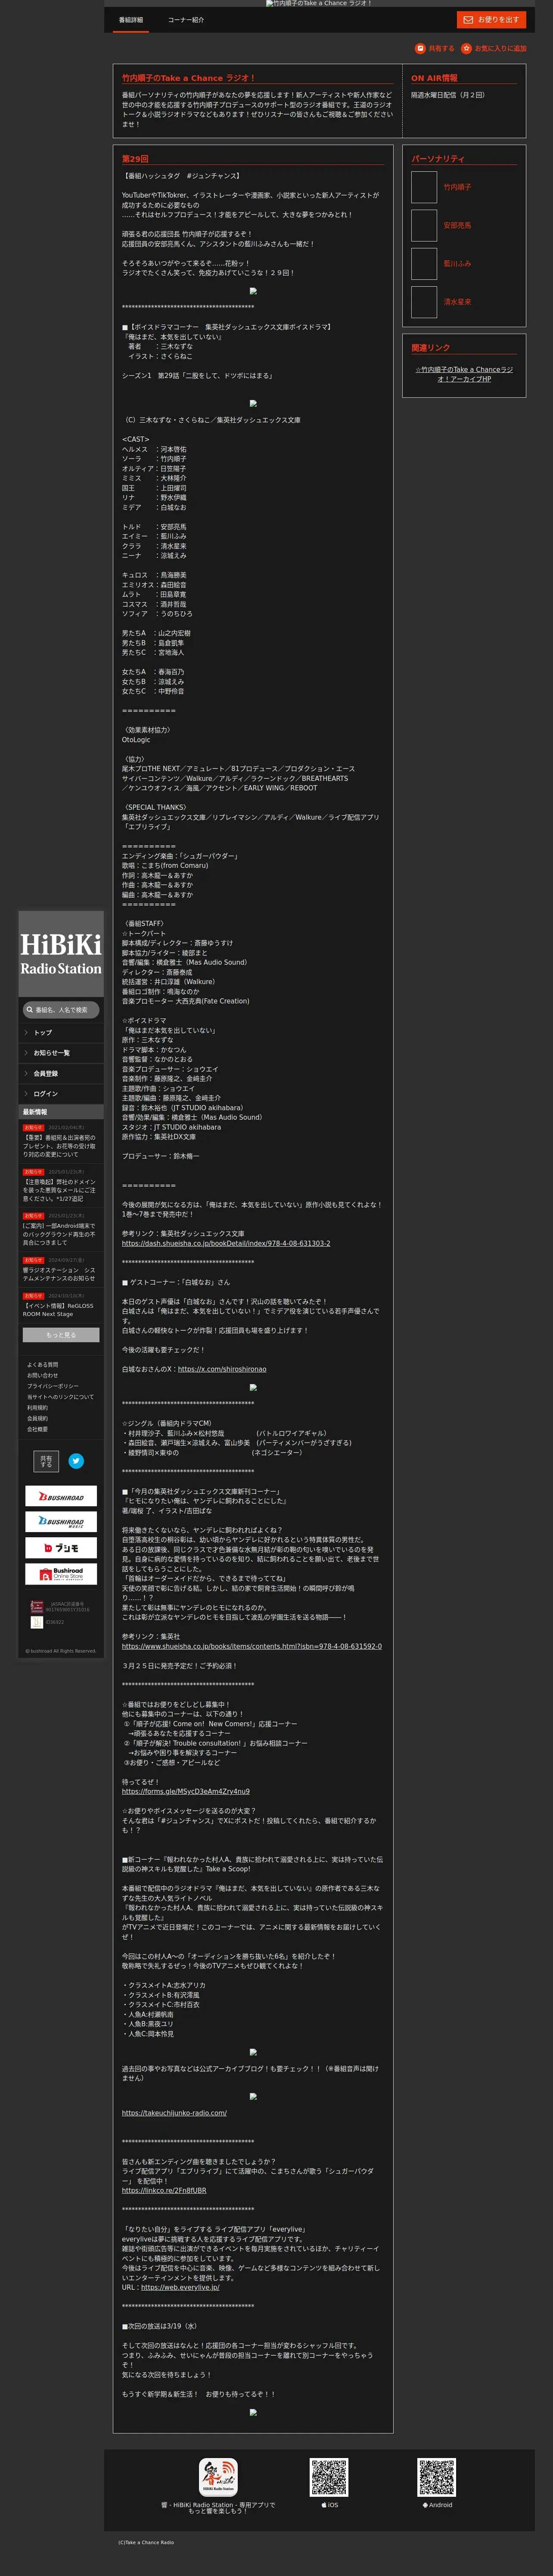
Task: Open the web.everylive.jp link
Action: [180, 2287]
